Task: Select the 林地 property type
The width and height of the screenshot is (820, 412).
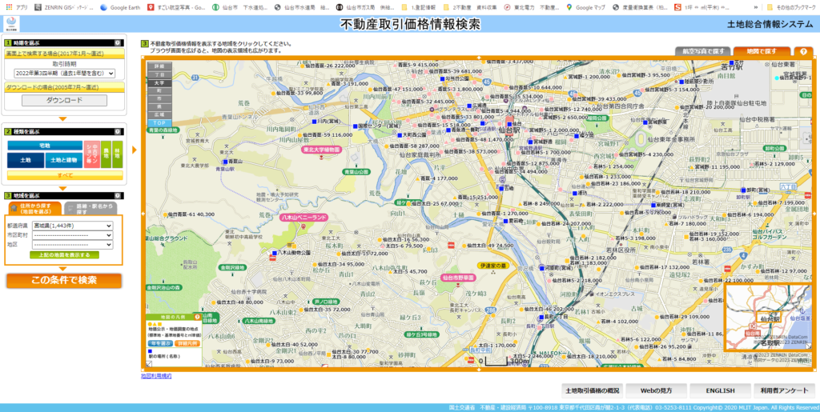Action: (118, 154)
